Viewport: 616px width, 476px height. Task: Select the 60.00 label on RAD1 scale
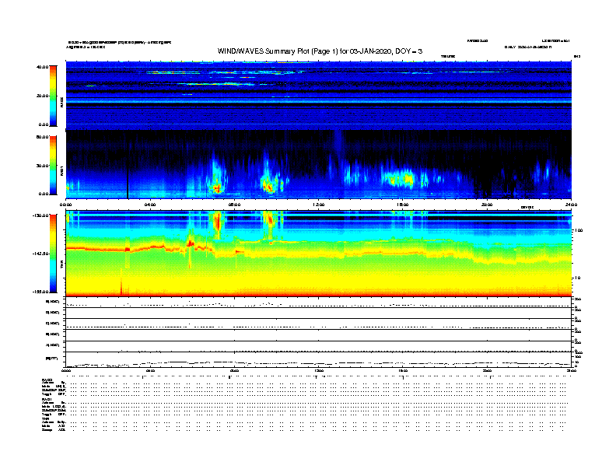click(x=42, y=137)
